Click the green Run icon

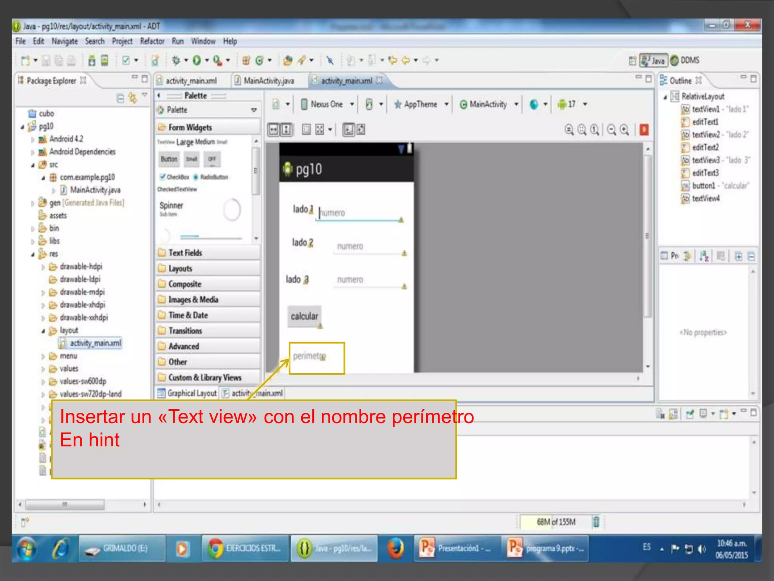coord(197,61)
